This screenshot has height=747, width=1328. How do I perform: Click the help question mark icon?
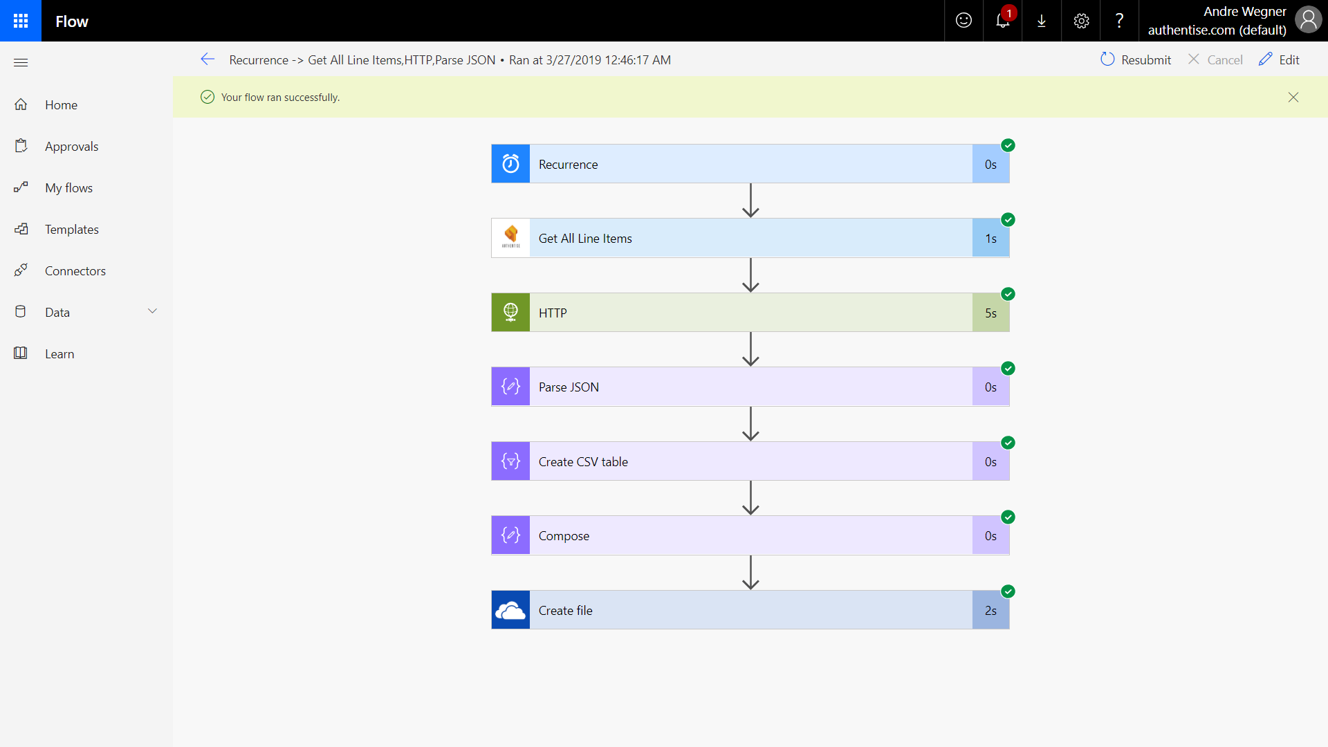coord(1119,21)
